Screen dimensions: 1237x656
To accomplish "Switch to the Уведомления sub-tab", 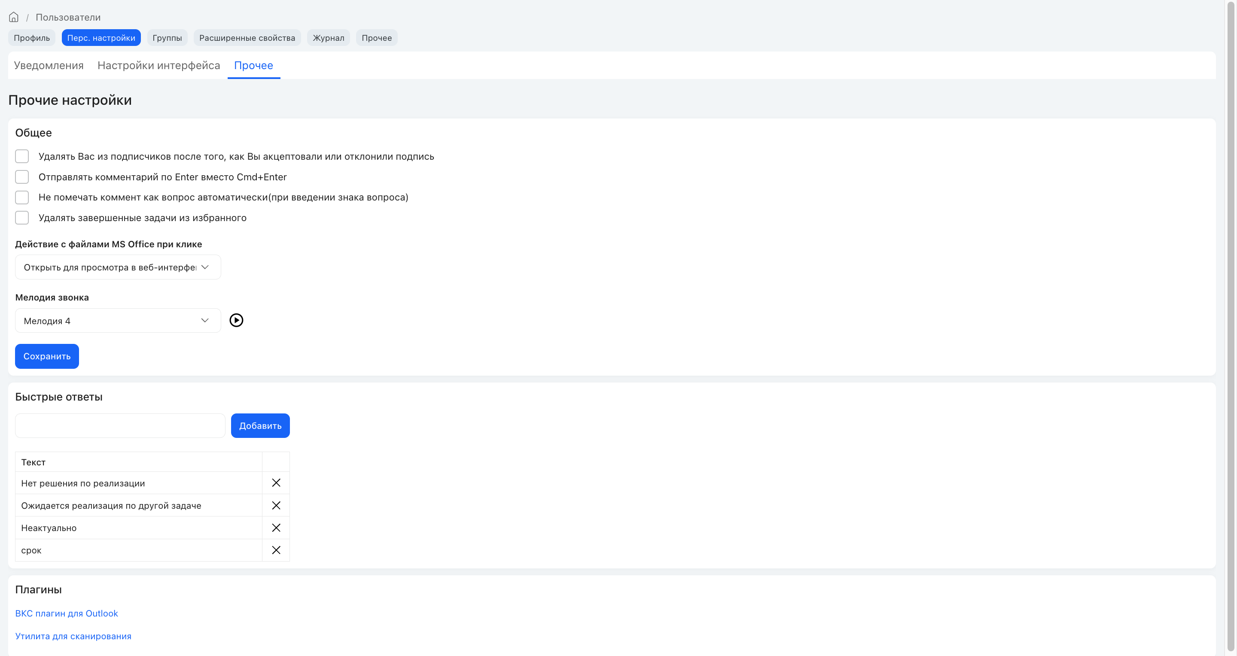I will tap(49, 65).
